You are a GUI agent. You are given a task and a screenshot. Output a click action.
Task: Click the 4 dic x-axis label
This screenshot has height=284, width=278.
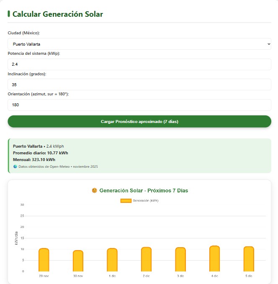point(214,276)
